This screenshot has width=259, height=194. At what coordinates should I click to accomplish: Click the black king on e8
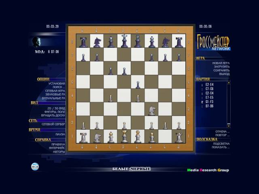pos(138,41)
